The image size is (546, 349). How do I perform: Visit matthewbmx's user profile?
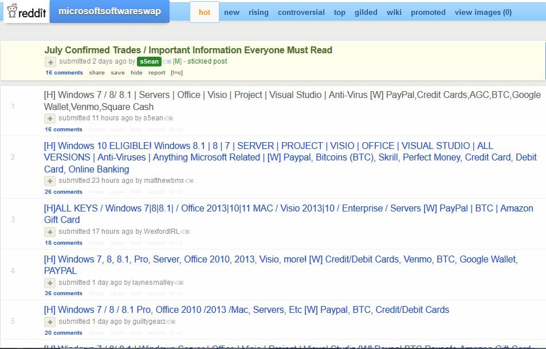click(164, 181)
